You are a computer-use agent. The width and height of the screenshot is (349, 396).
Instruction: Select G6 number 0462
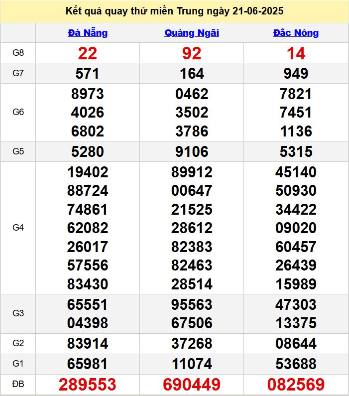click(192, 94)
